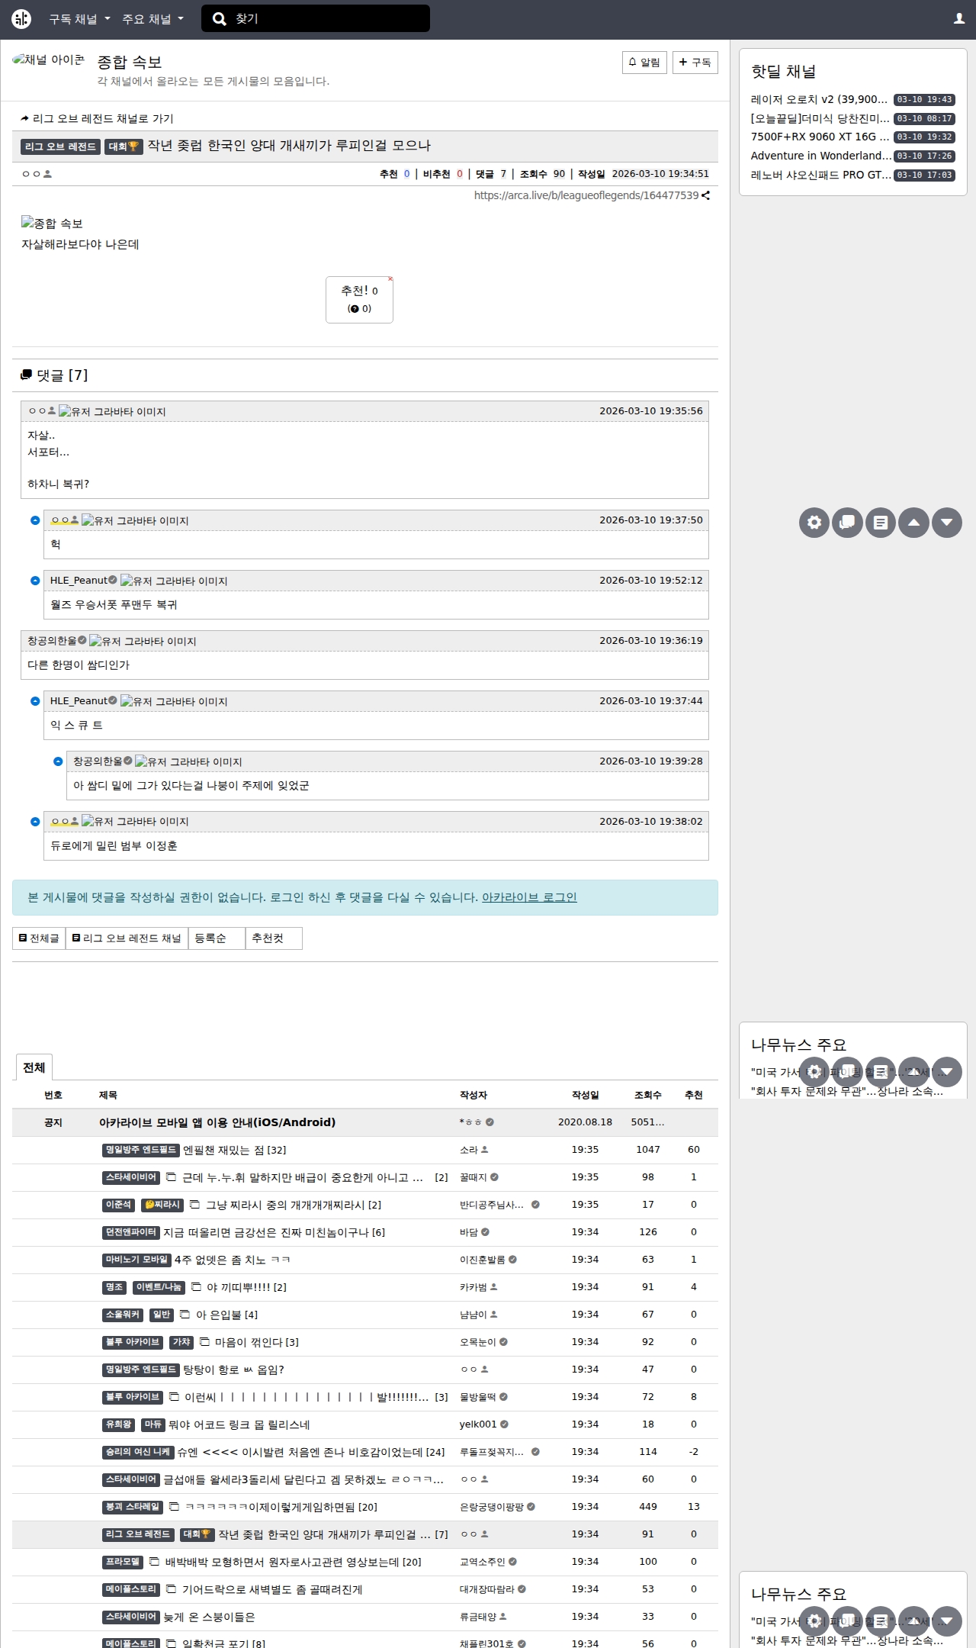Click the 붕괴 스타레일 channel badge
This screenshot has height=1648, width=976.
[133, 1507]
